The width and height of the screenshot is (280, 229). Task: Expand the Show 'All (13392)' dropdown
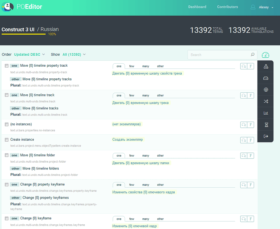click(x=72, y=55)
